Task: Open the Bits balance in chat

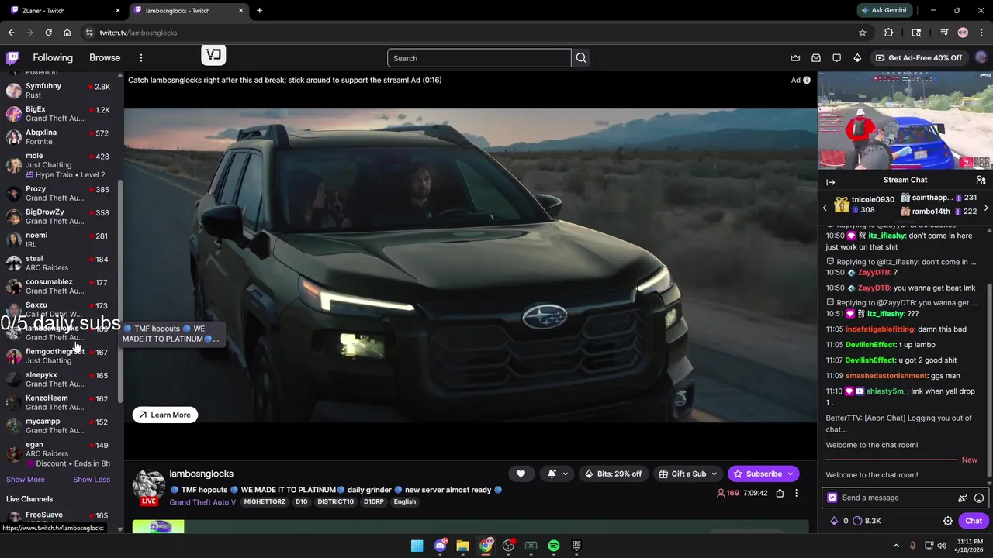Action: click(x=839, y=521)
